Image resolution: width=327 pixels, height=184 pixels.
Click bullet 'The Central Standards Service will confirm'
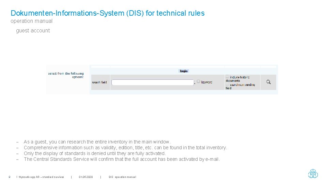pyautogui.click(x=122, y=159)
